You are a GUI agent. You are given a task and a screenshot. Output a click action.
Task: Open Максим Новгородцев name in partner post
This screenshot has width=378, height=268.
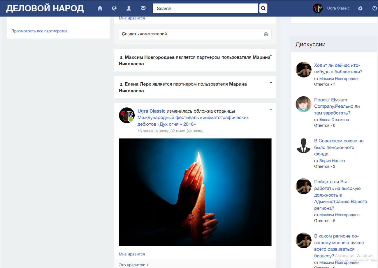(150, 57)
